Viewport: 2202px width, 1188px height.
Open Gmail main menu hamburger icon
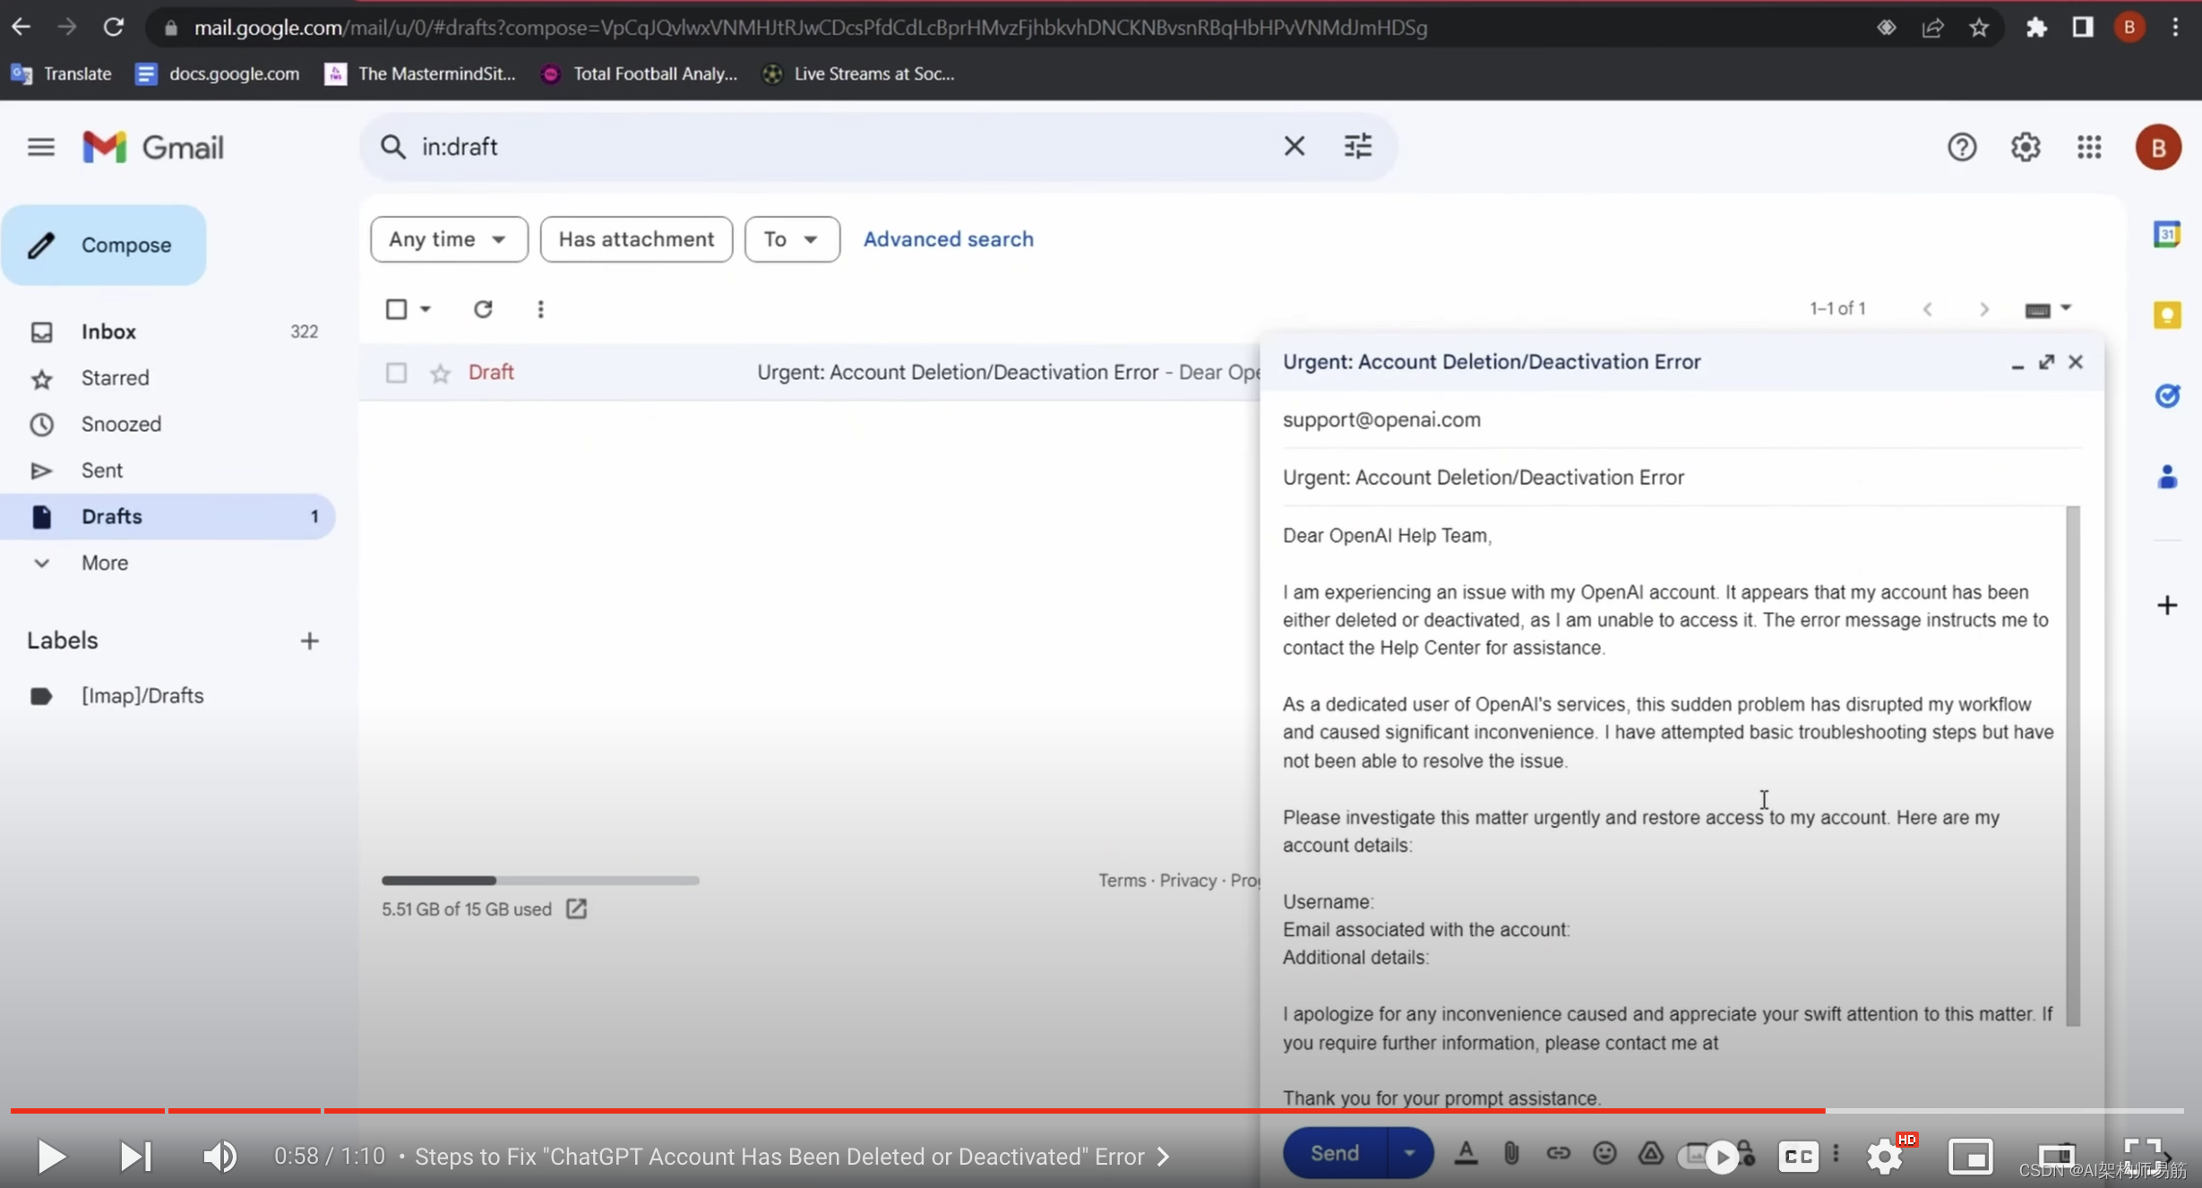pyautogui.click(x=41, y=147)
